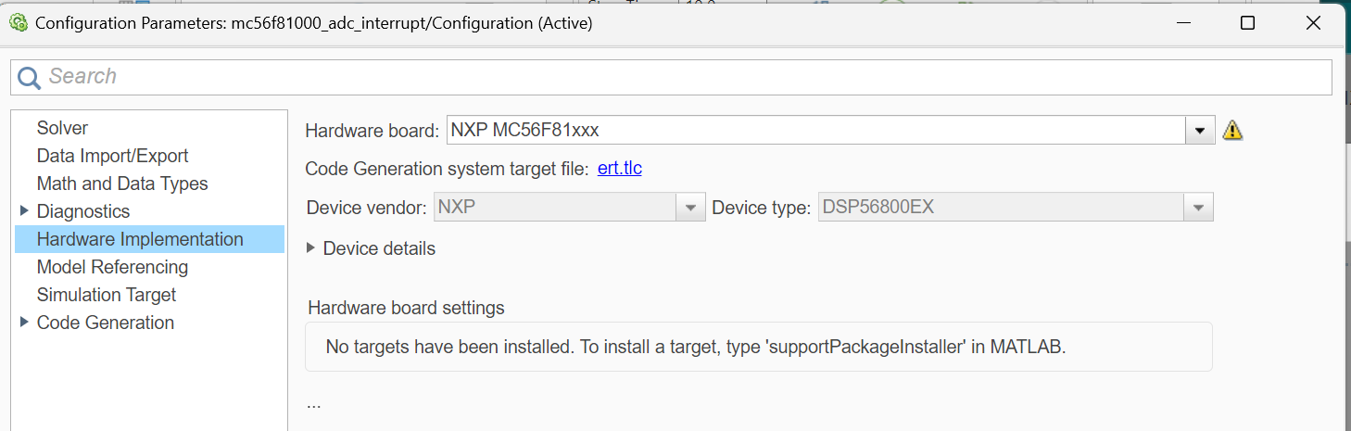
Task: Click the ellipsis below Hardware board settings
Action: pos(313,404)
